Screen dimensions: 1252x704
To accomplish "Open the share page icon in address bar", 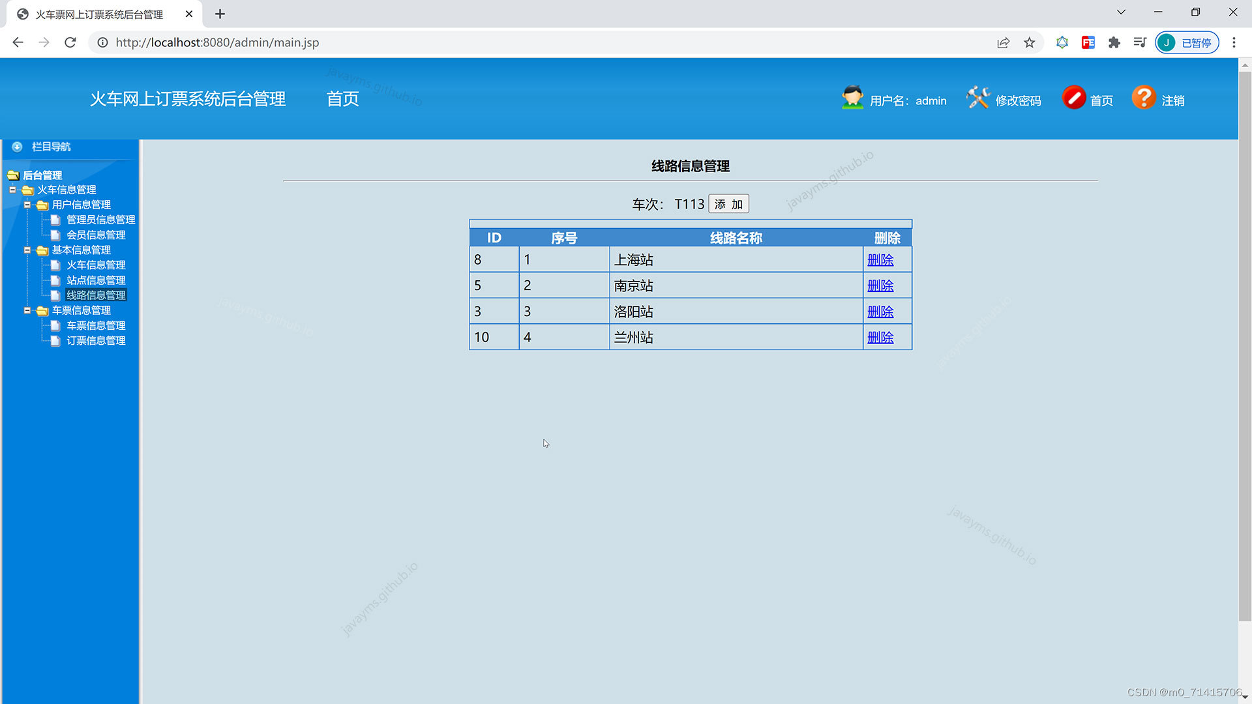I will [1004, 42].
